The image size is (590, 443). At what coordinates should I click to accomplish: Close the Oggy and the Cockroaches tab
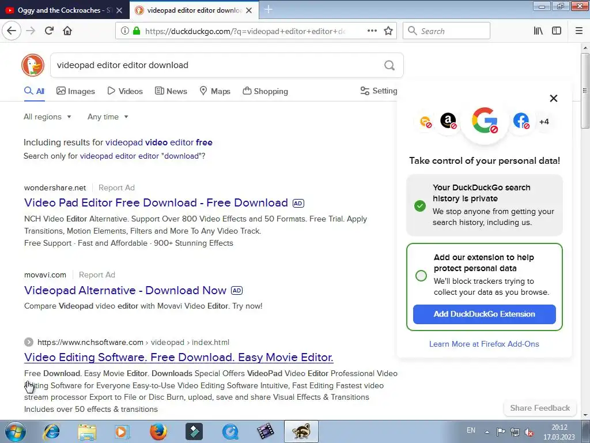tap(119, 10)
